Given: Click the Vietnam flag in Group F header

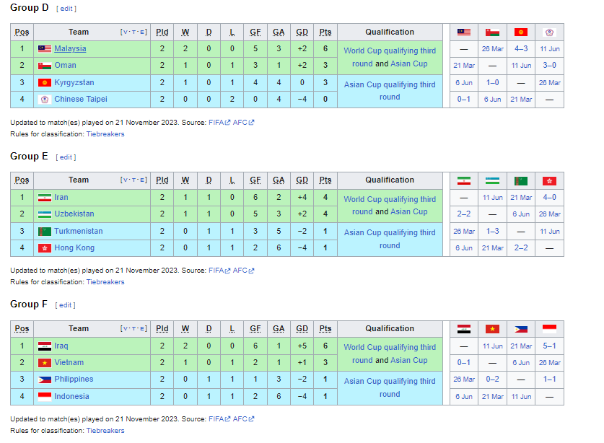Looking at the screenshot, I should [492, 329].
